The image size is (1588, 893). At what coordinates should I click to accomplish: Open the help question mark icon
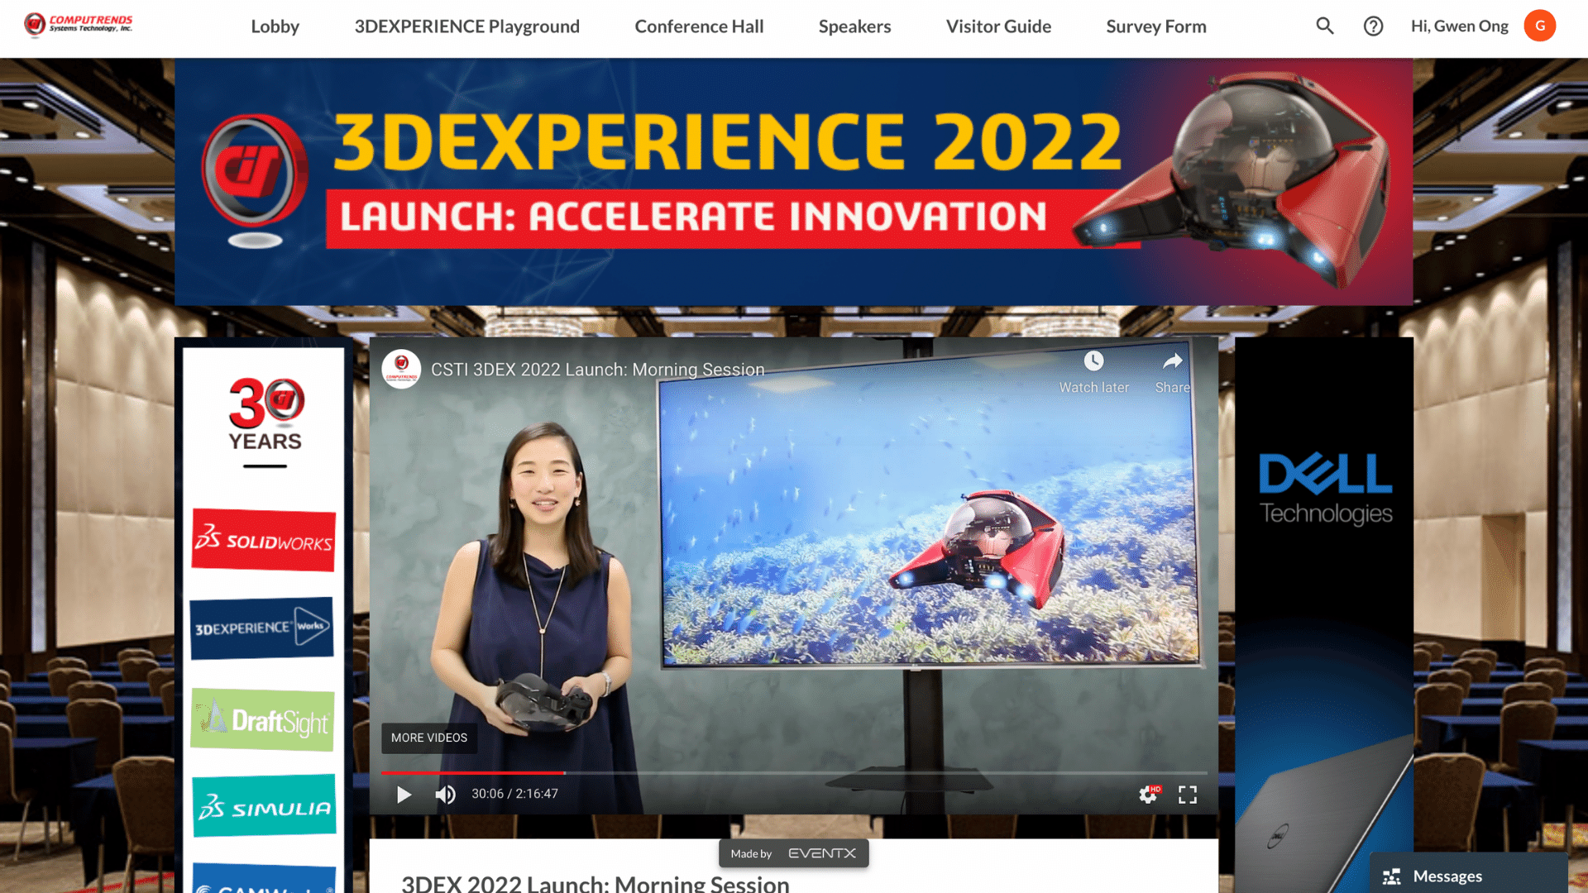(1373, 26)
